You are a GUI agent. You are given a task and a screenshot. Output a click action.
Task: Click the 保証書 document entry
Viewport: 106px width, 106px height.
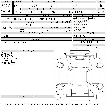click(x=5, y=36)
